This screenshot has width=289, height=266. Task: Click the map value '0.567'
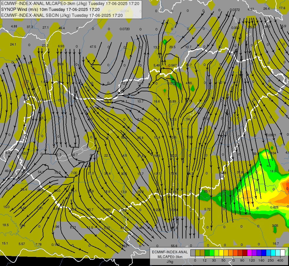point(172,65)
